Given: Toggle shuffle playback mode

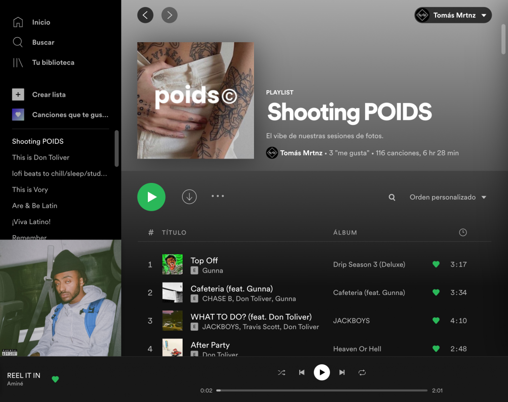Looking at the screenshot, I should [281, 372].
